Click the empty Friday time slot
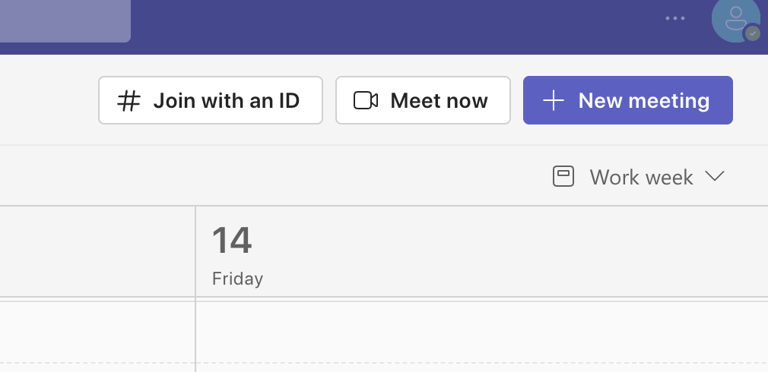This screenshot has height=372, width=768. pyautogui.click(x=481, y=332)
